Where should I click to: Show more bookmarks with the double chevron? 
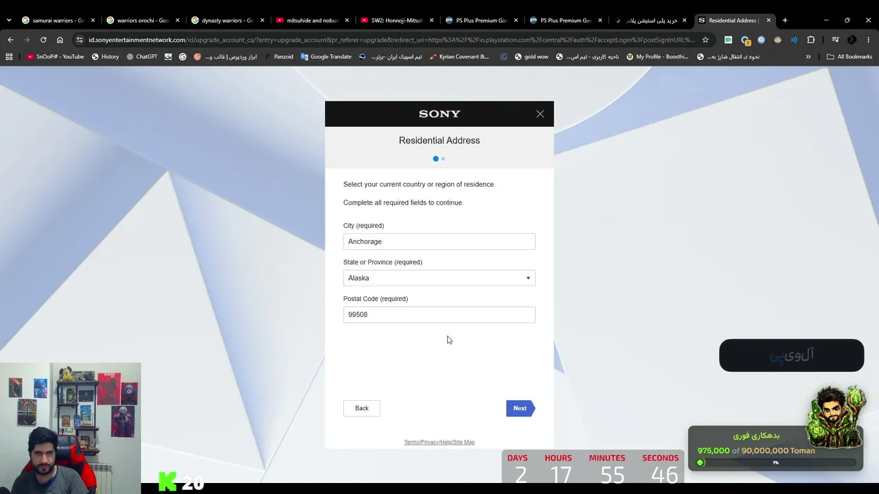click(x=808, y=57)
